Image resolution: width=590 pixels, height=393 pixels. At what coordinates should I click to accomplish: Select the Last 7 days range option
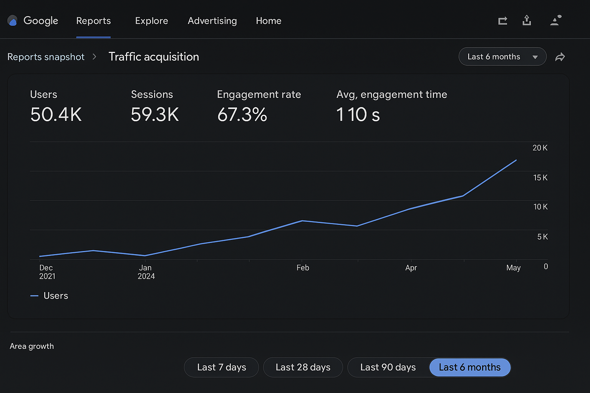(x=221, y=367)
